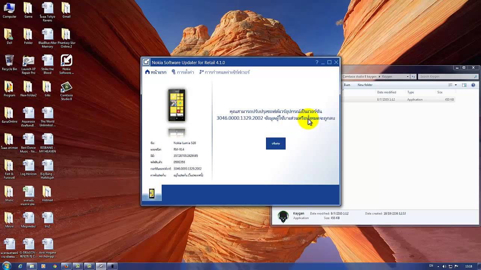Viewport: 481px width, 270px height.
Task: Click Burn in the Explorer toolbar
Action: (x=347, y=85)
